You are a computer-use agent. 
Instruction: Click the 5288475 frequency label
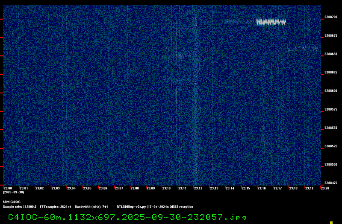pos(331,183)
